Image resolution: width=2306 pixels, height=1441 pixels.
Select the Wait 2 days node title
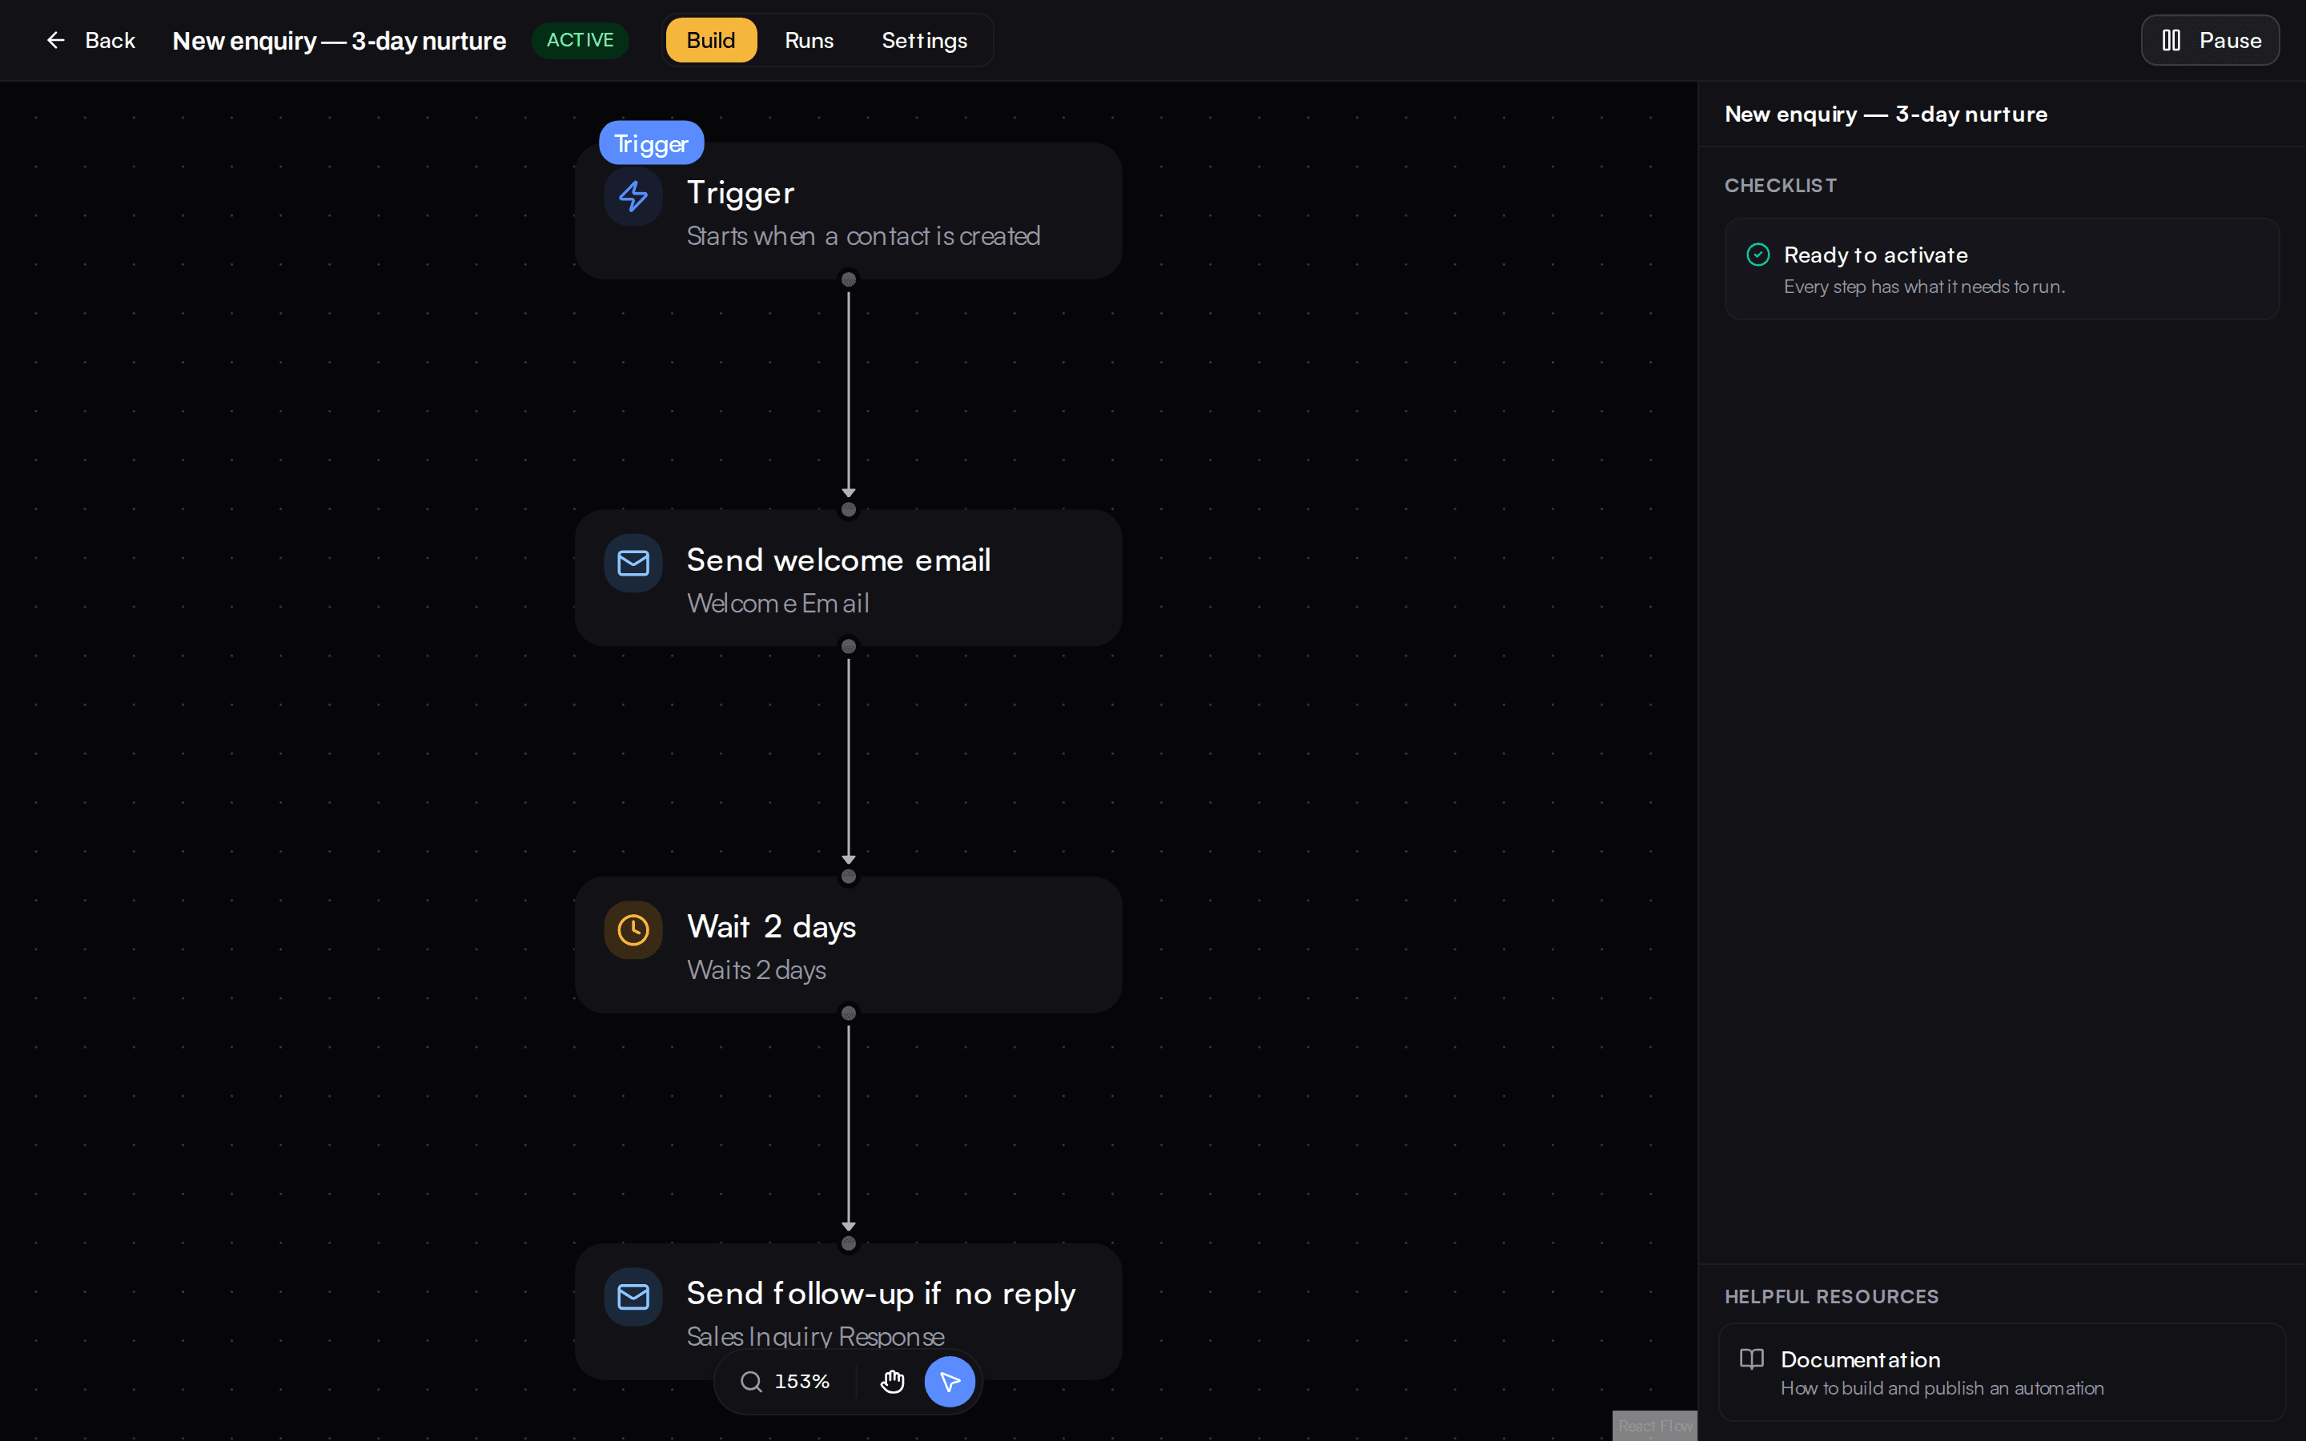click(x=771, y=926)
